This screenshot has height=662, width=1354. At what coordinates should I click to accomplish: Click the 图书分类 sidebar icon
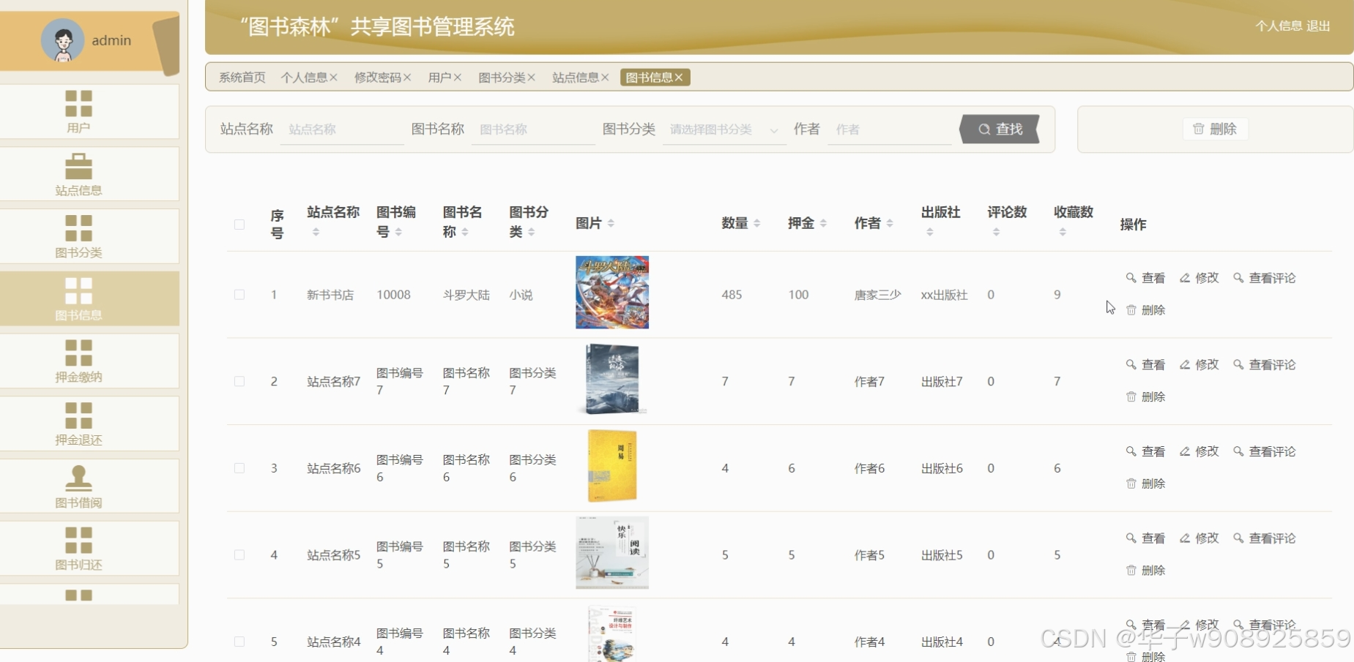[78, 228]
